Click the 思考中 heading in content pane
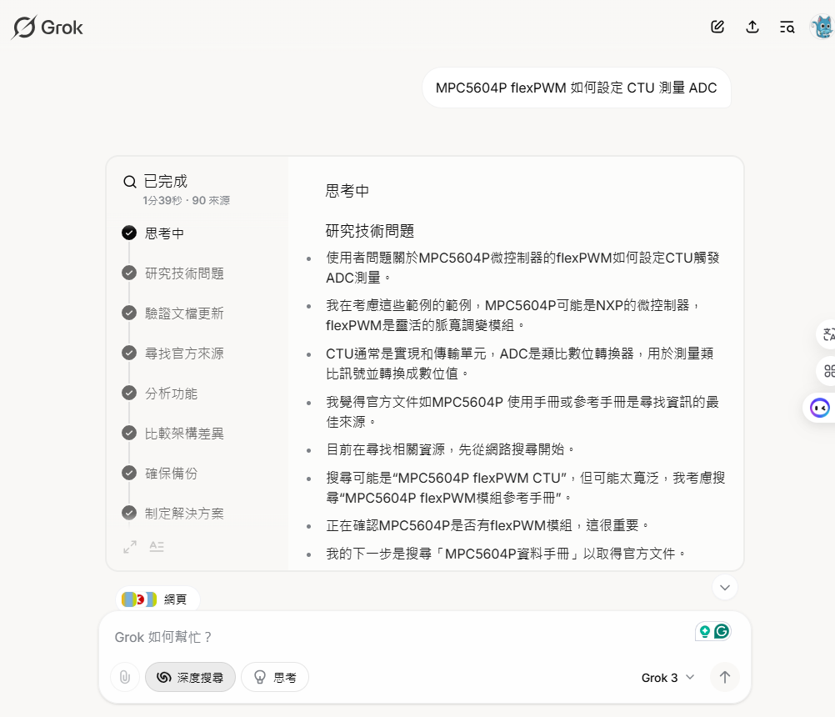Image resolution: width=835 pixels, height=717 pixels. pos(347,191)
